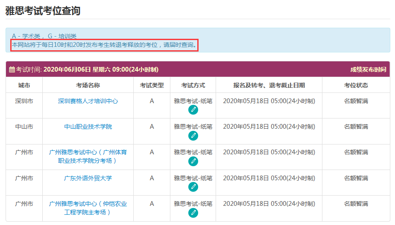
Task: Click the pencil icon in the 广东外语外贸大学 row
Action: point(193,187)
